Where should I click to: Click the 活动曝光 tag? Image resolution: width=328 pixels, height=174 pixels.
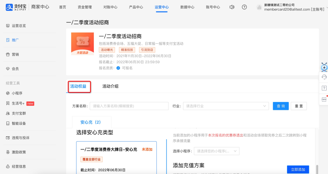click(107, 50)
